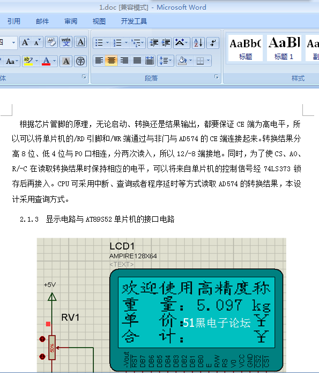This screenshot has height=373, width=319.
Task: Apply the 标题 style
Action: pyautogui.click(x=246, y=48)
